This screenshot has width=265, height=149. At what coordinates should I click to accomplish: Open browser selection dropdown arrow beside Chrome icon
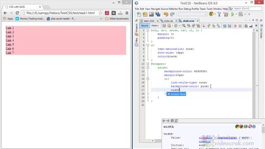(215, 14)
